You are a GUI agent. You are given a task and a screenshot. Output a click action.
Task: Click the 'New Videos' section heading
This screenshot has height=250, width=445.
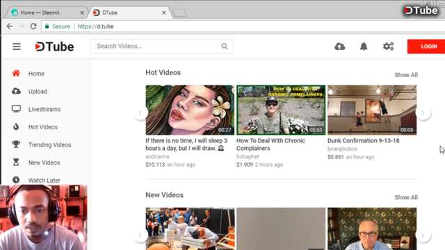164,195
